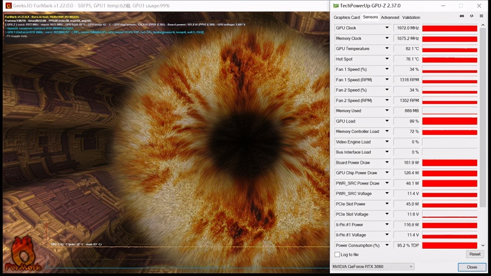Screen dimensions: 491x276
Task: Open the GPU Chip Power Draw dropdown
Action: click(387, 173)
